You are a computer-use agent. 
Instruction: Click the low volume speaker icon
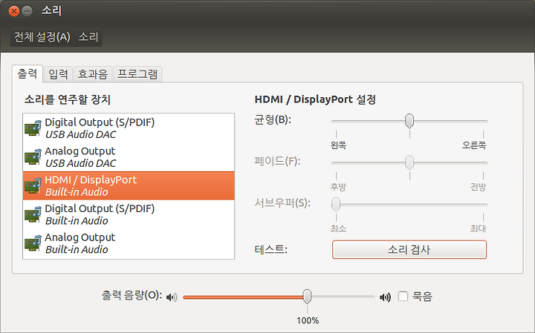(x=172, y=297)
